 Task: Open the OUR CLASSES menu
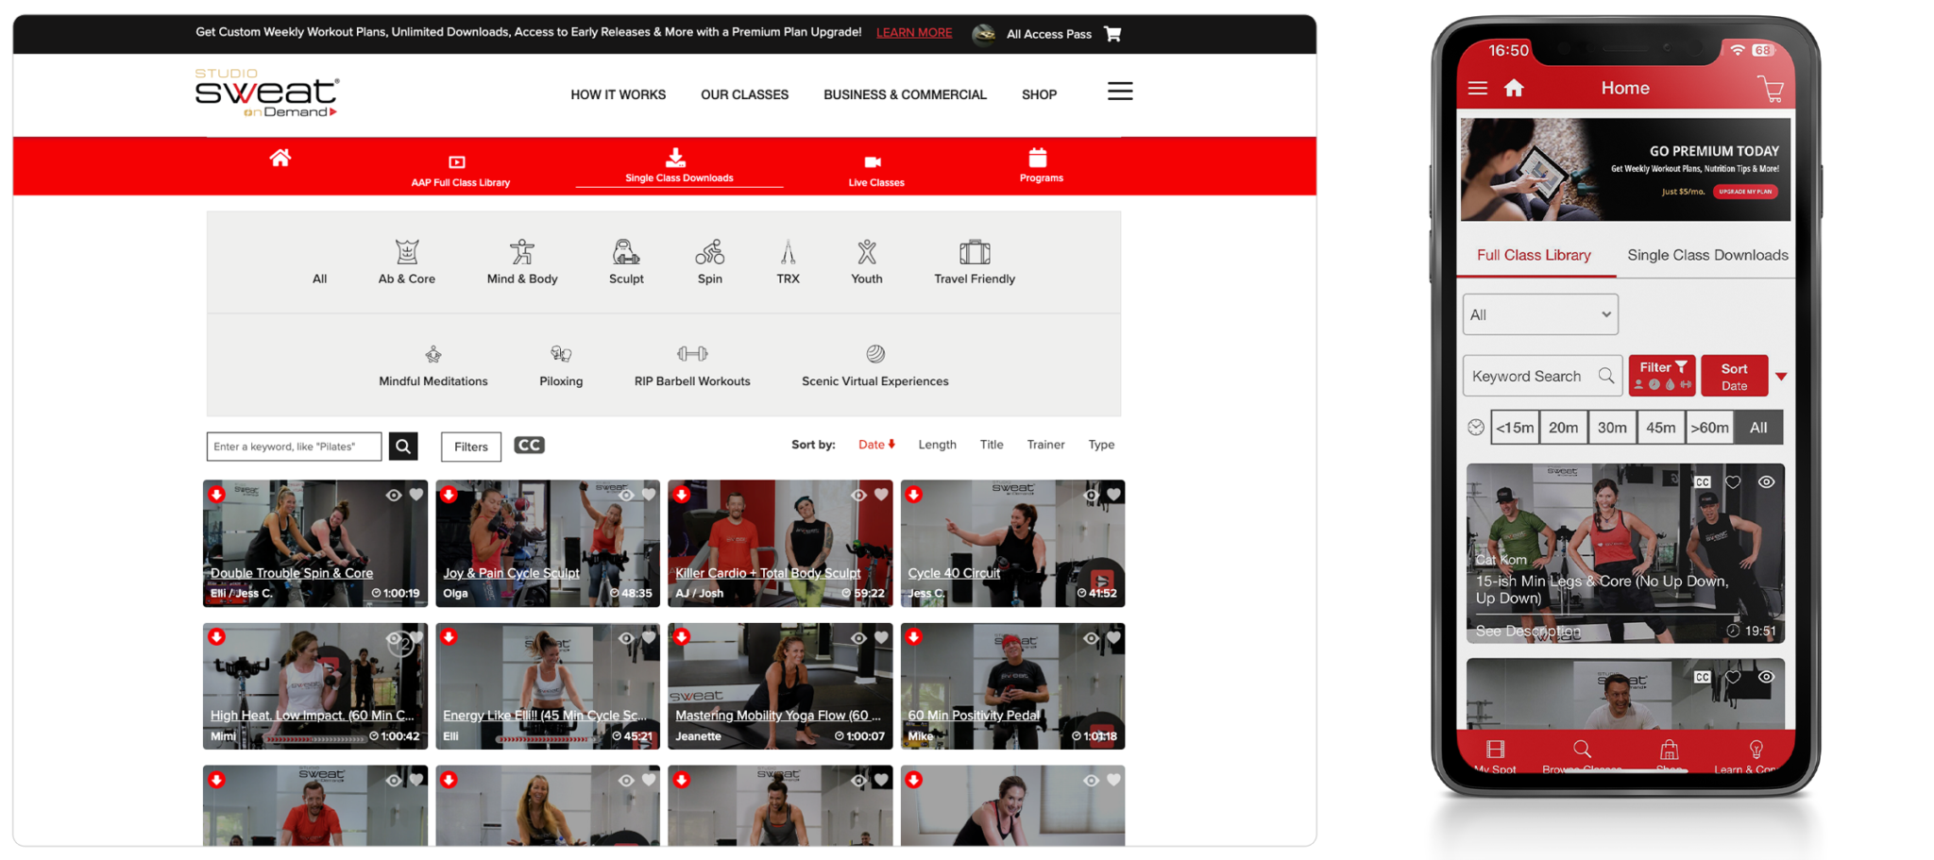coord(744,94)
